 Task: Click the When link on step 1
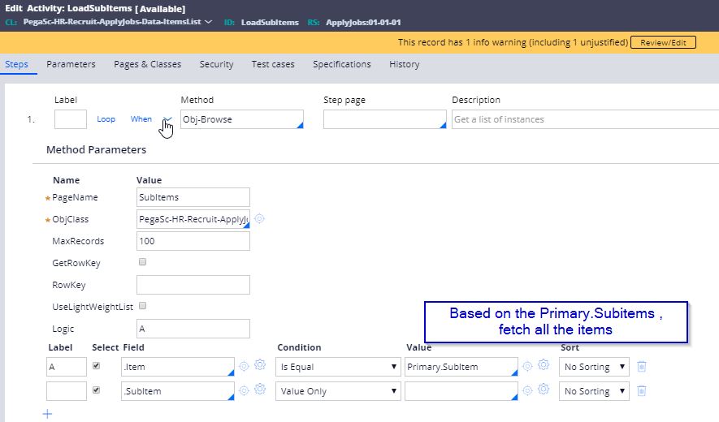[141, 118]
